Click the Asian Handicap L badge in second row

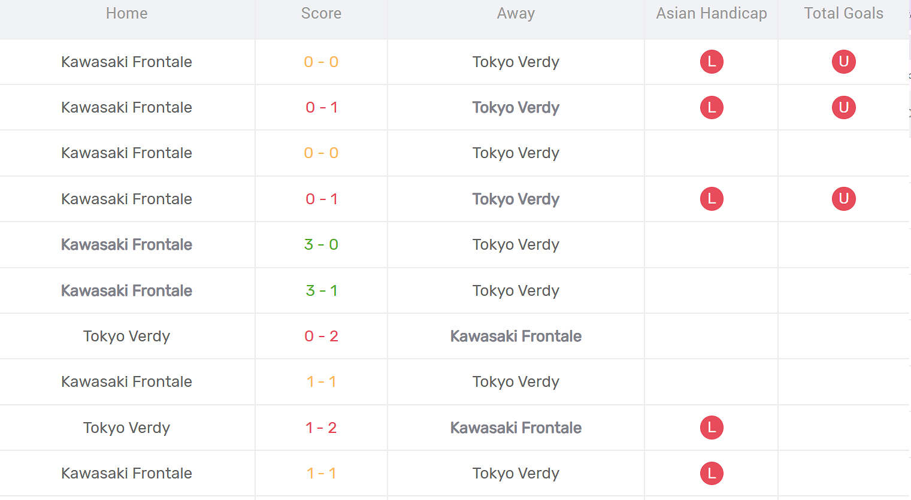click(x=712, y=108)
